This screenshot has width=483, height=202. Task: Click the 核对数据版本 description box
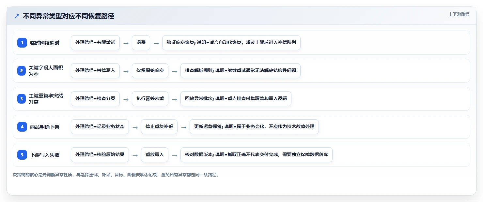click(x=257, y=155)
